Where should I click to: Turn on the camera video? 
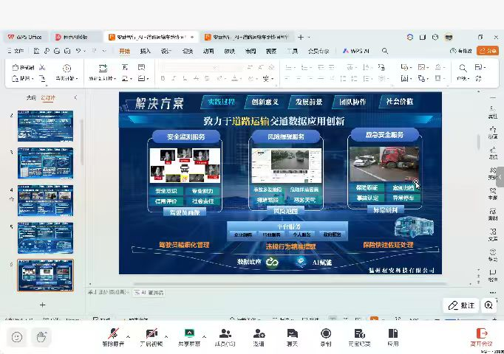coord(151,334)
